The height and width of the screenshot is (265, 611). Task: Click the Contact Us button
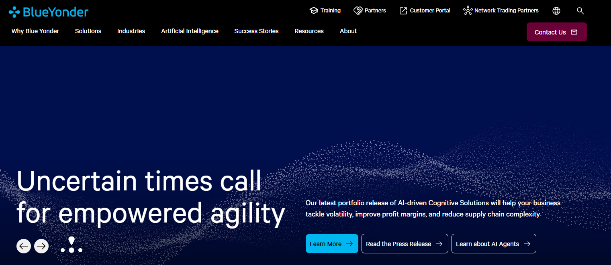click(x=556, y=32)
